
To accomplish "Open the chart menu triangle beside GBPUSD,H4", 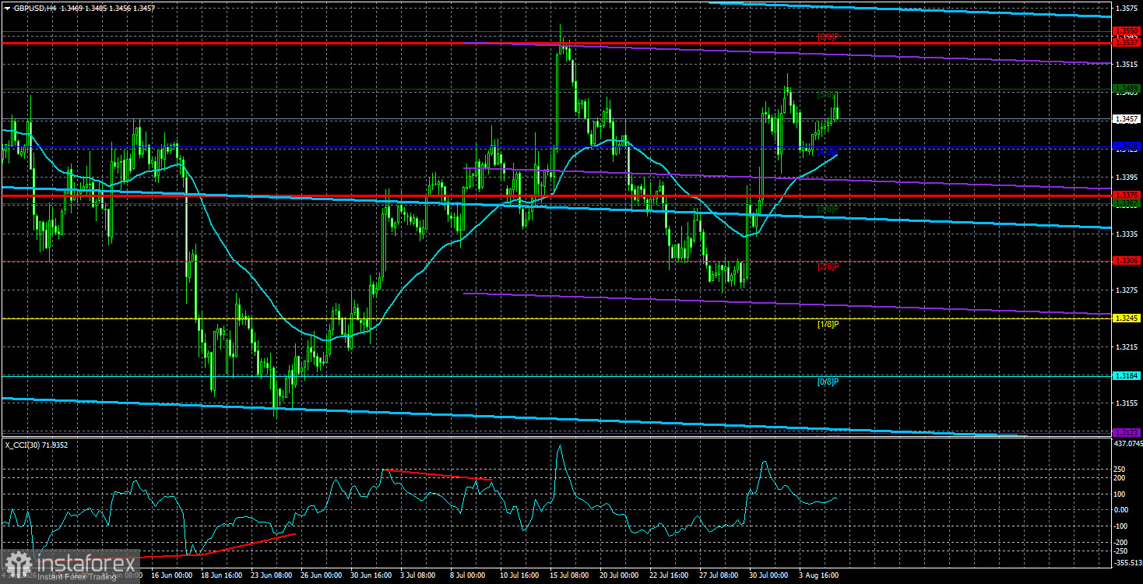I will [x=6, y=9].
